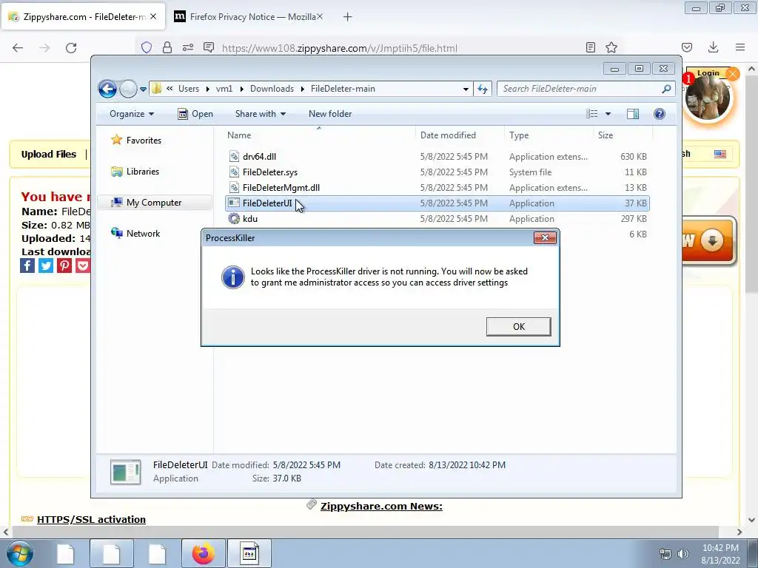Click OK in the ProcessKiller dialog
The image size is (758, 568).
[x=518, y=326]
